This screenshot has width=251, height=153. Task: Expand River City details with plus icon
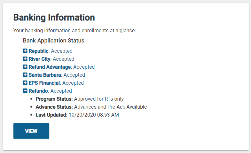(25, 59)
